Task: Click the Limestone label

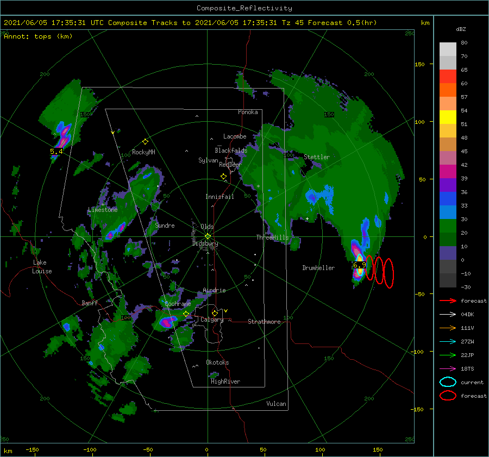Action: point(103,210)
